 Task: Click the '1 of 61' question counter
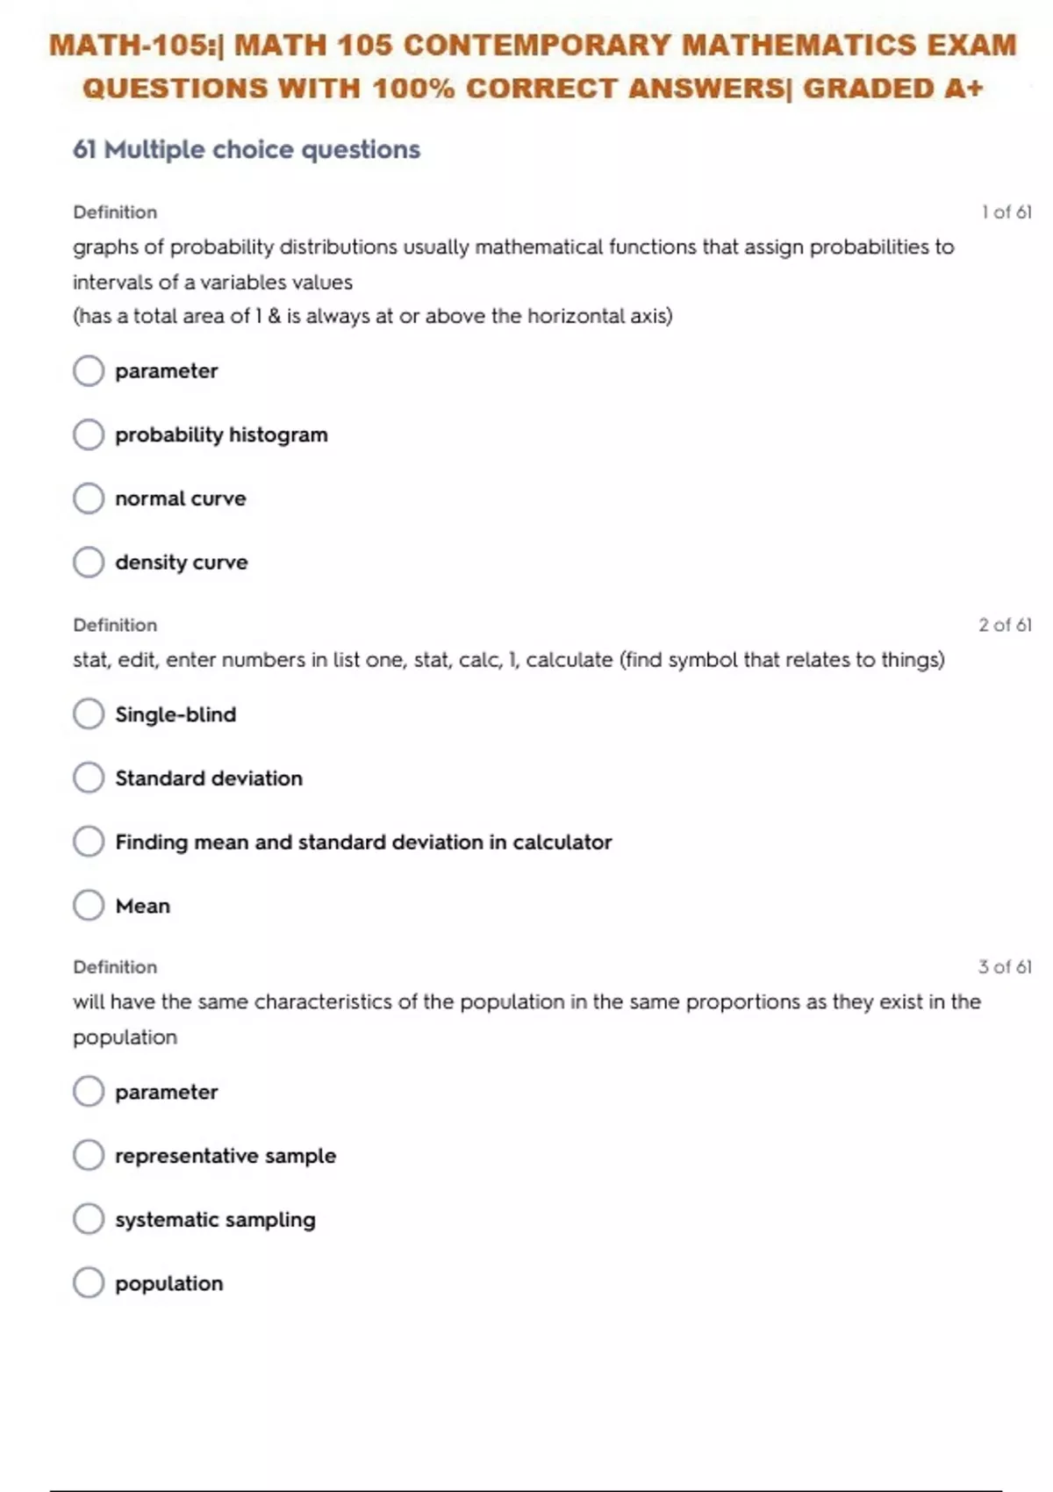point(1006,212)
